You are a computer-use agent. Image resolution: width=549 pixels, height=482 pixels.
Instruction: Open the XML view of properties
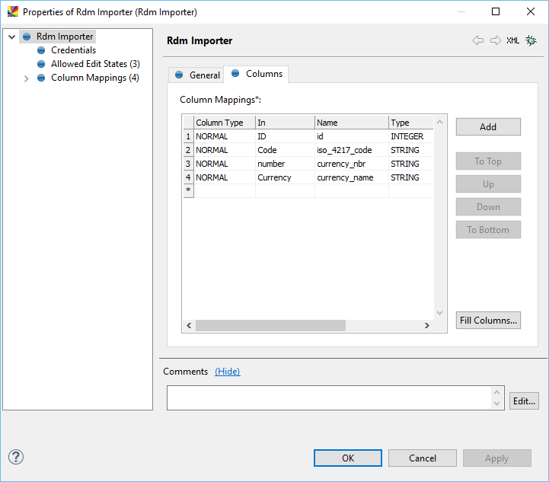point(513,40)
